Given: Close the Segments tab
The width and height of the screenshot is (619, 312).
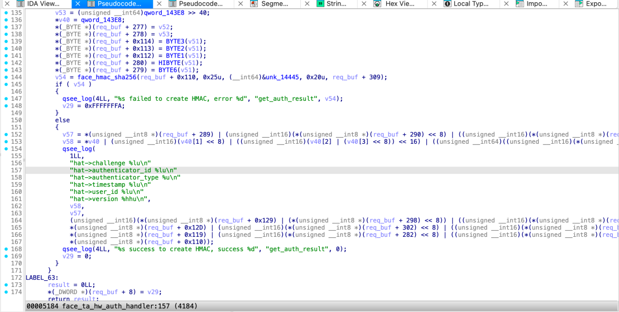Looking at the screenshot, I should pyautogui.click(x=241, y=4).
